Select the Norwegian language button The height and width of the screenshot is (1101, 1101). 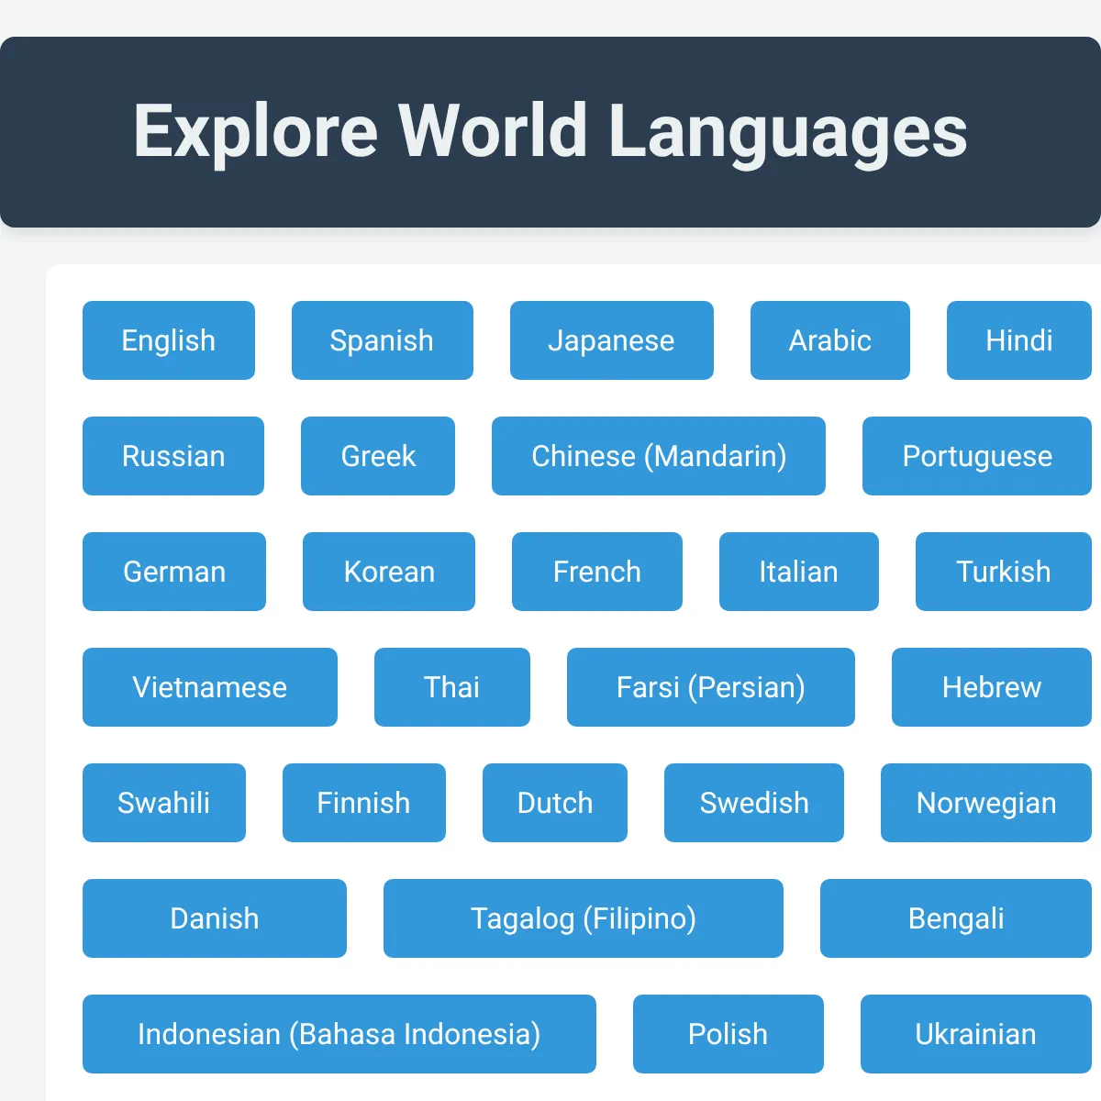pos(986,803)
